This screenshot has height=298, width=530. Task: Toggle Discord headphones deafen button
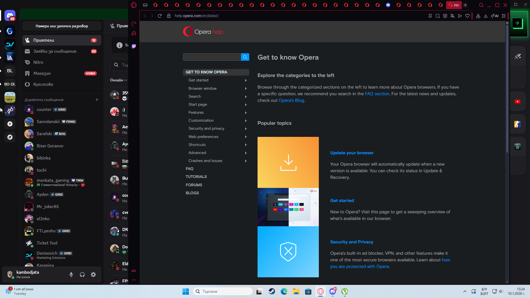pyautogui.click(x=82, y=275)
